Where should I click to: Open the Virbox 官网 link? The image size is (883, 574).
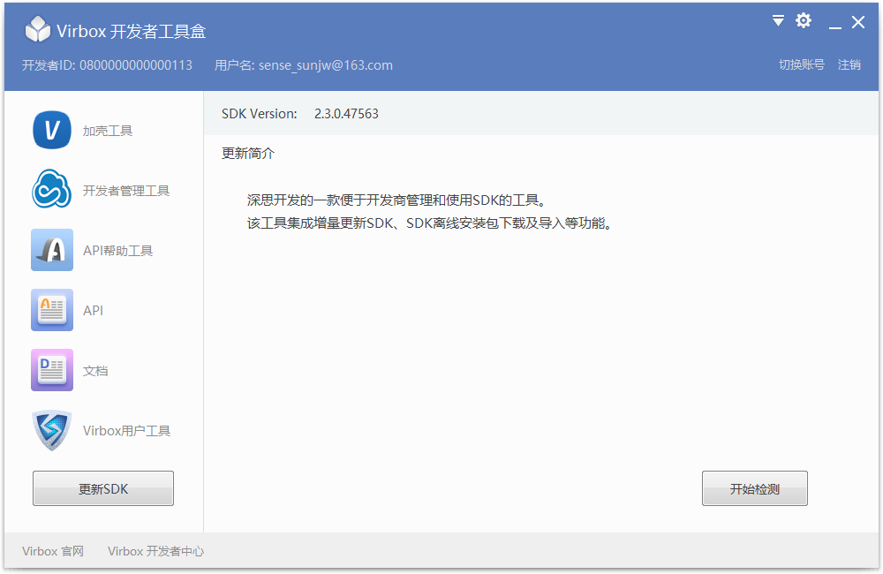pos(53,551)
